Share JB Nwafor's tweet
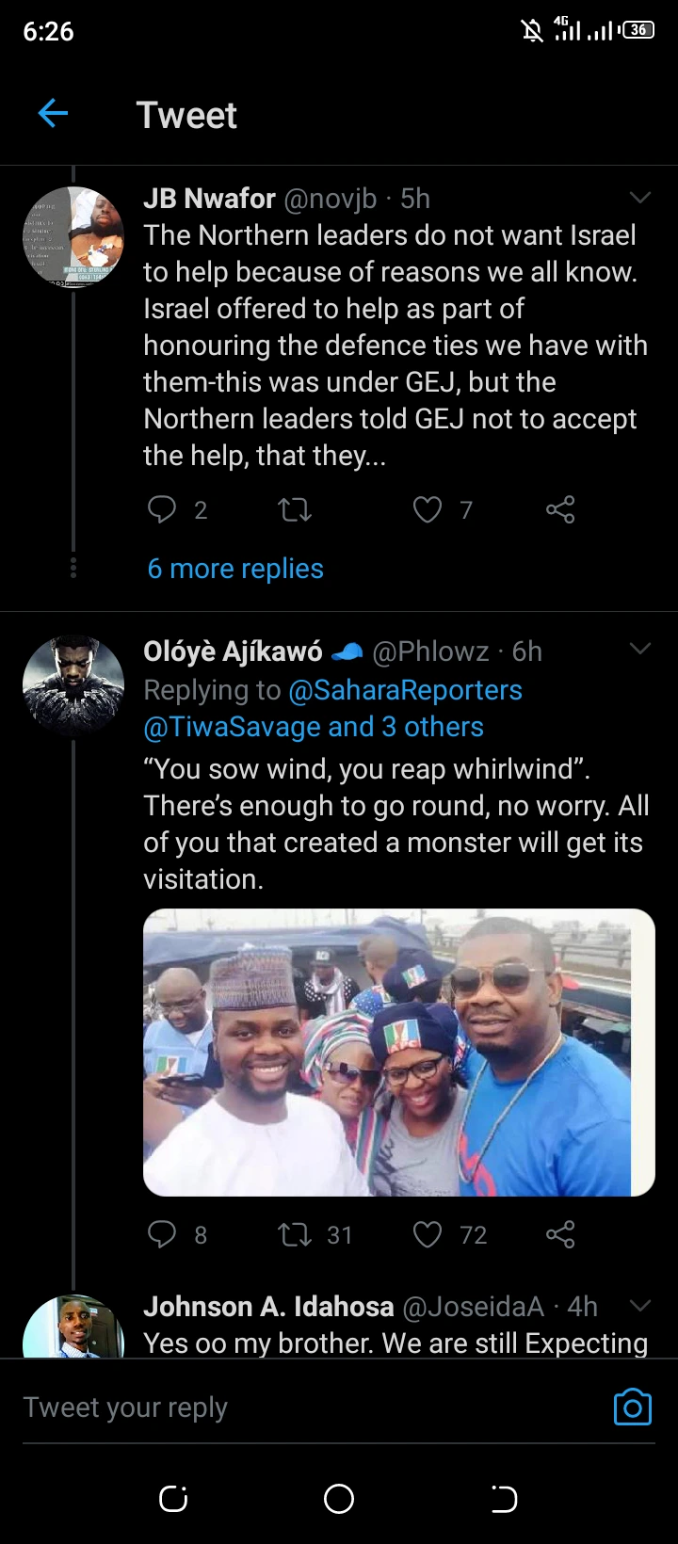The height and width of the screenshot is (1544, 678). (x=560, y=509)
